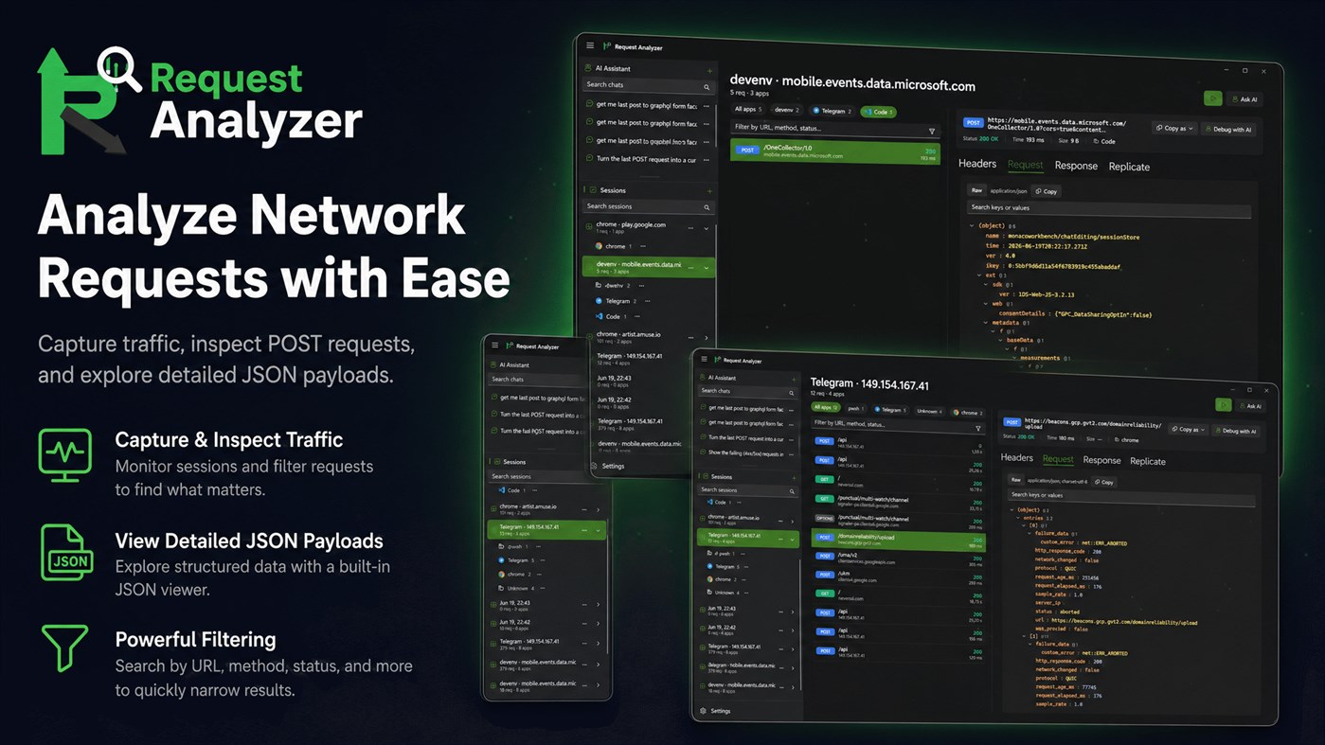Expand chrome - play.google.com session chevron, top window
1325x745 pixels.
(707, 228)
